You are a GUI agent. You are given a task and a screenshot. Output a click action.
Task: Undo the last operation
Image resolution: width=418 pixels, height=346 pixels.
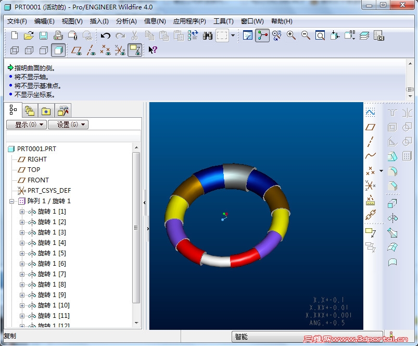click(106, 35)
